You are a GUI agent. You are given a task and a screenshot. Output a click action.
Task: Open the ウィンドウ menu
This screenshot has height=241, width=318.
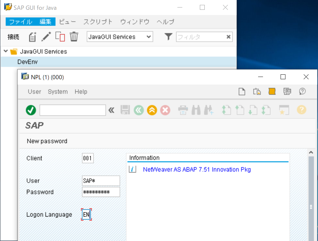135,22
